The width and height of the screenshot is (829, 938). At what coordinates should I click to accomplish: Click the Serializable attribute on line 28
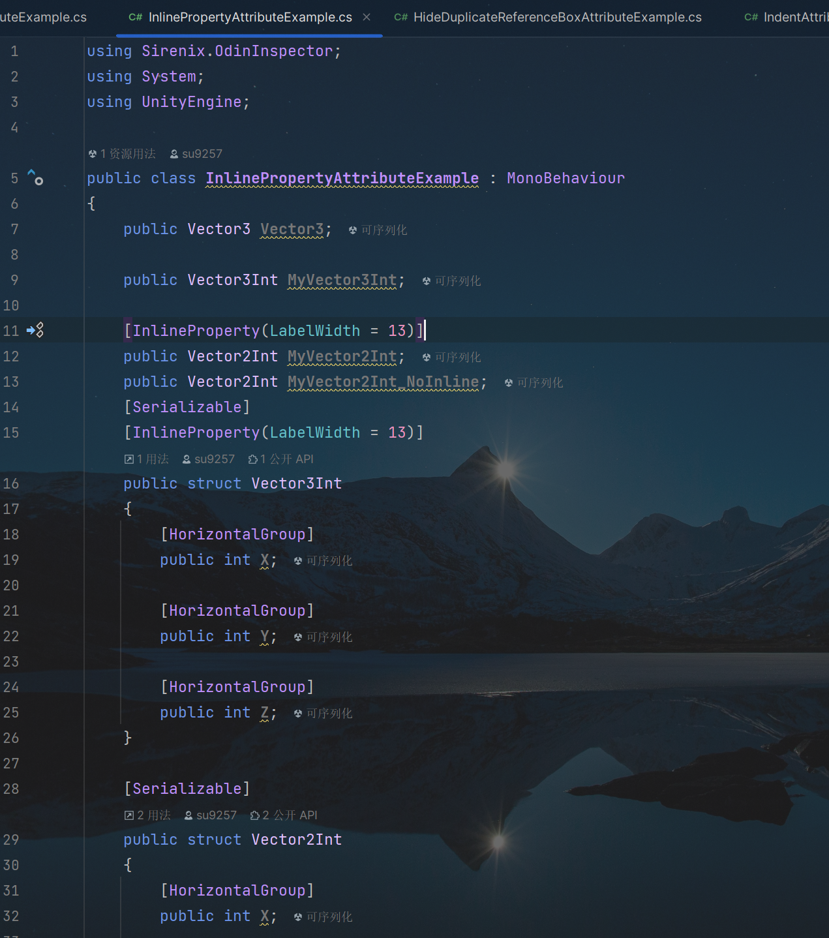coord(187,789)
